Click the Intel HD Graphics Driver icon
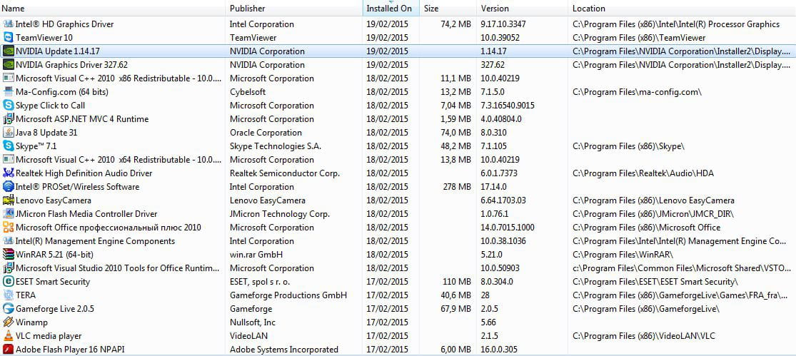The height and width of the screenshot is (356, 796). [8, 24]
